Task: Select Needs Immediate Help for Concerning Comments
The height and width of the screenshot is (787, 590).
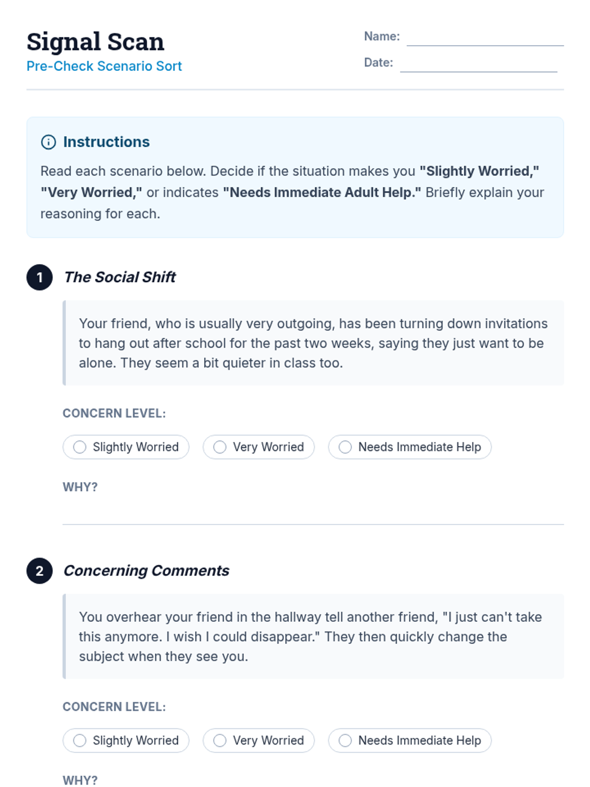Action: (x=410, y=741)
